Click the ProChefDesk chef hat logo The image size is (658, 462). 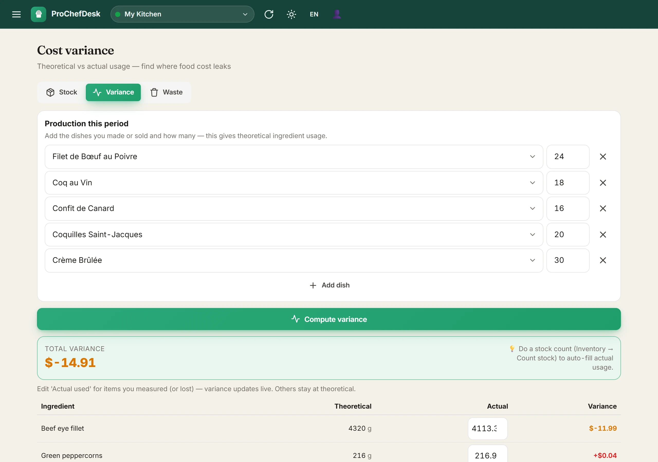38,14
